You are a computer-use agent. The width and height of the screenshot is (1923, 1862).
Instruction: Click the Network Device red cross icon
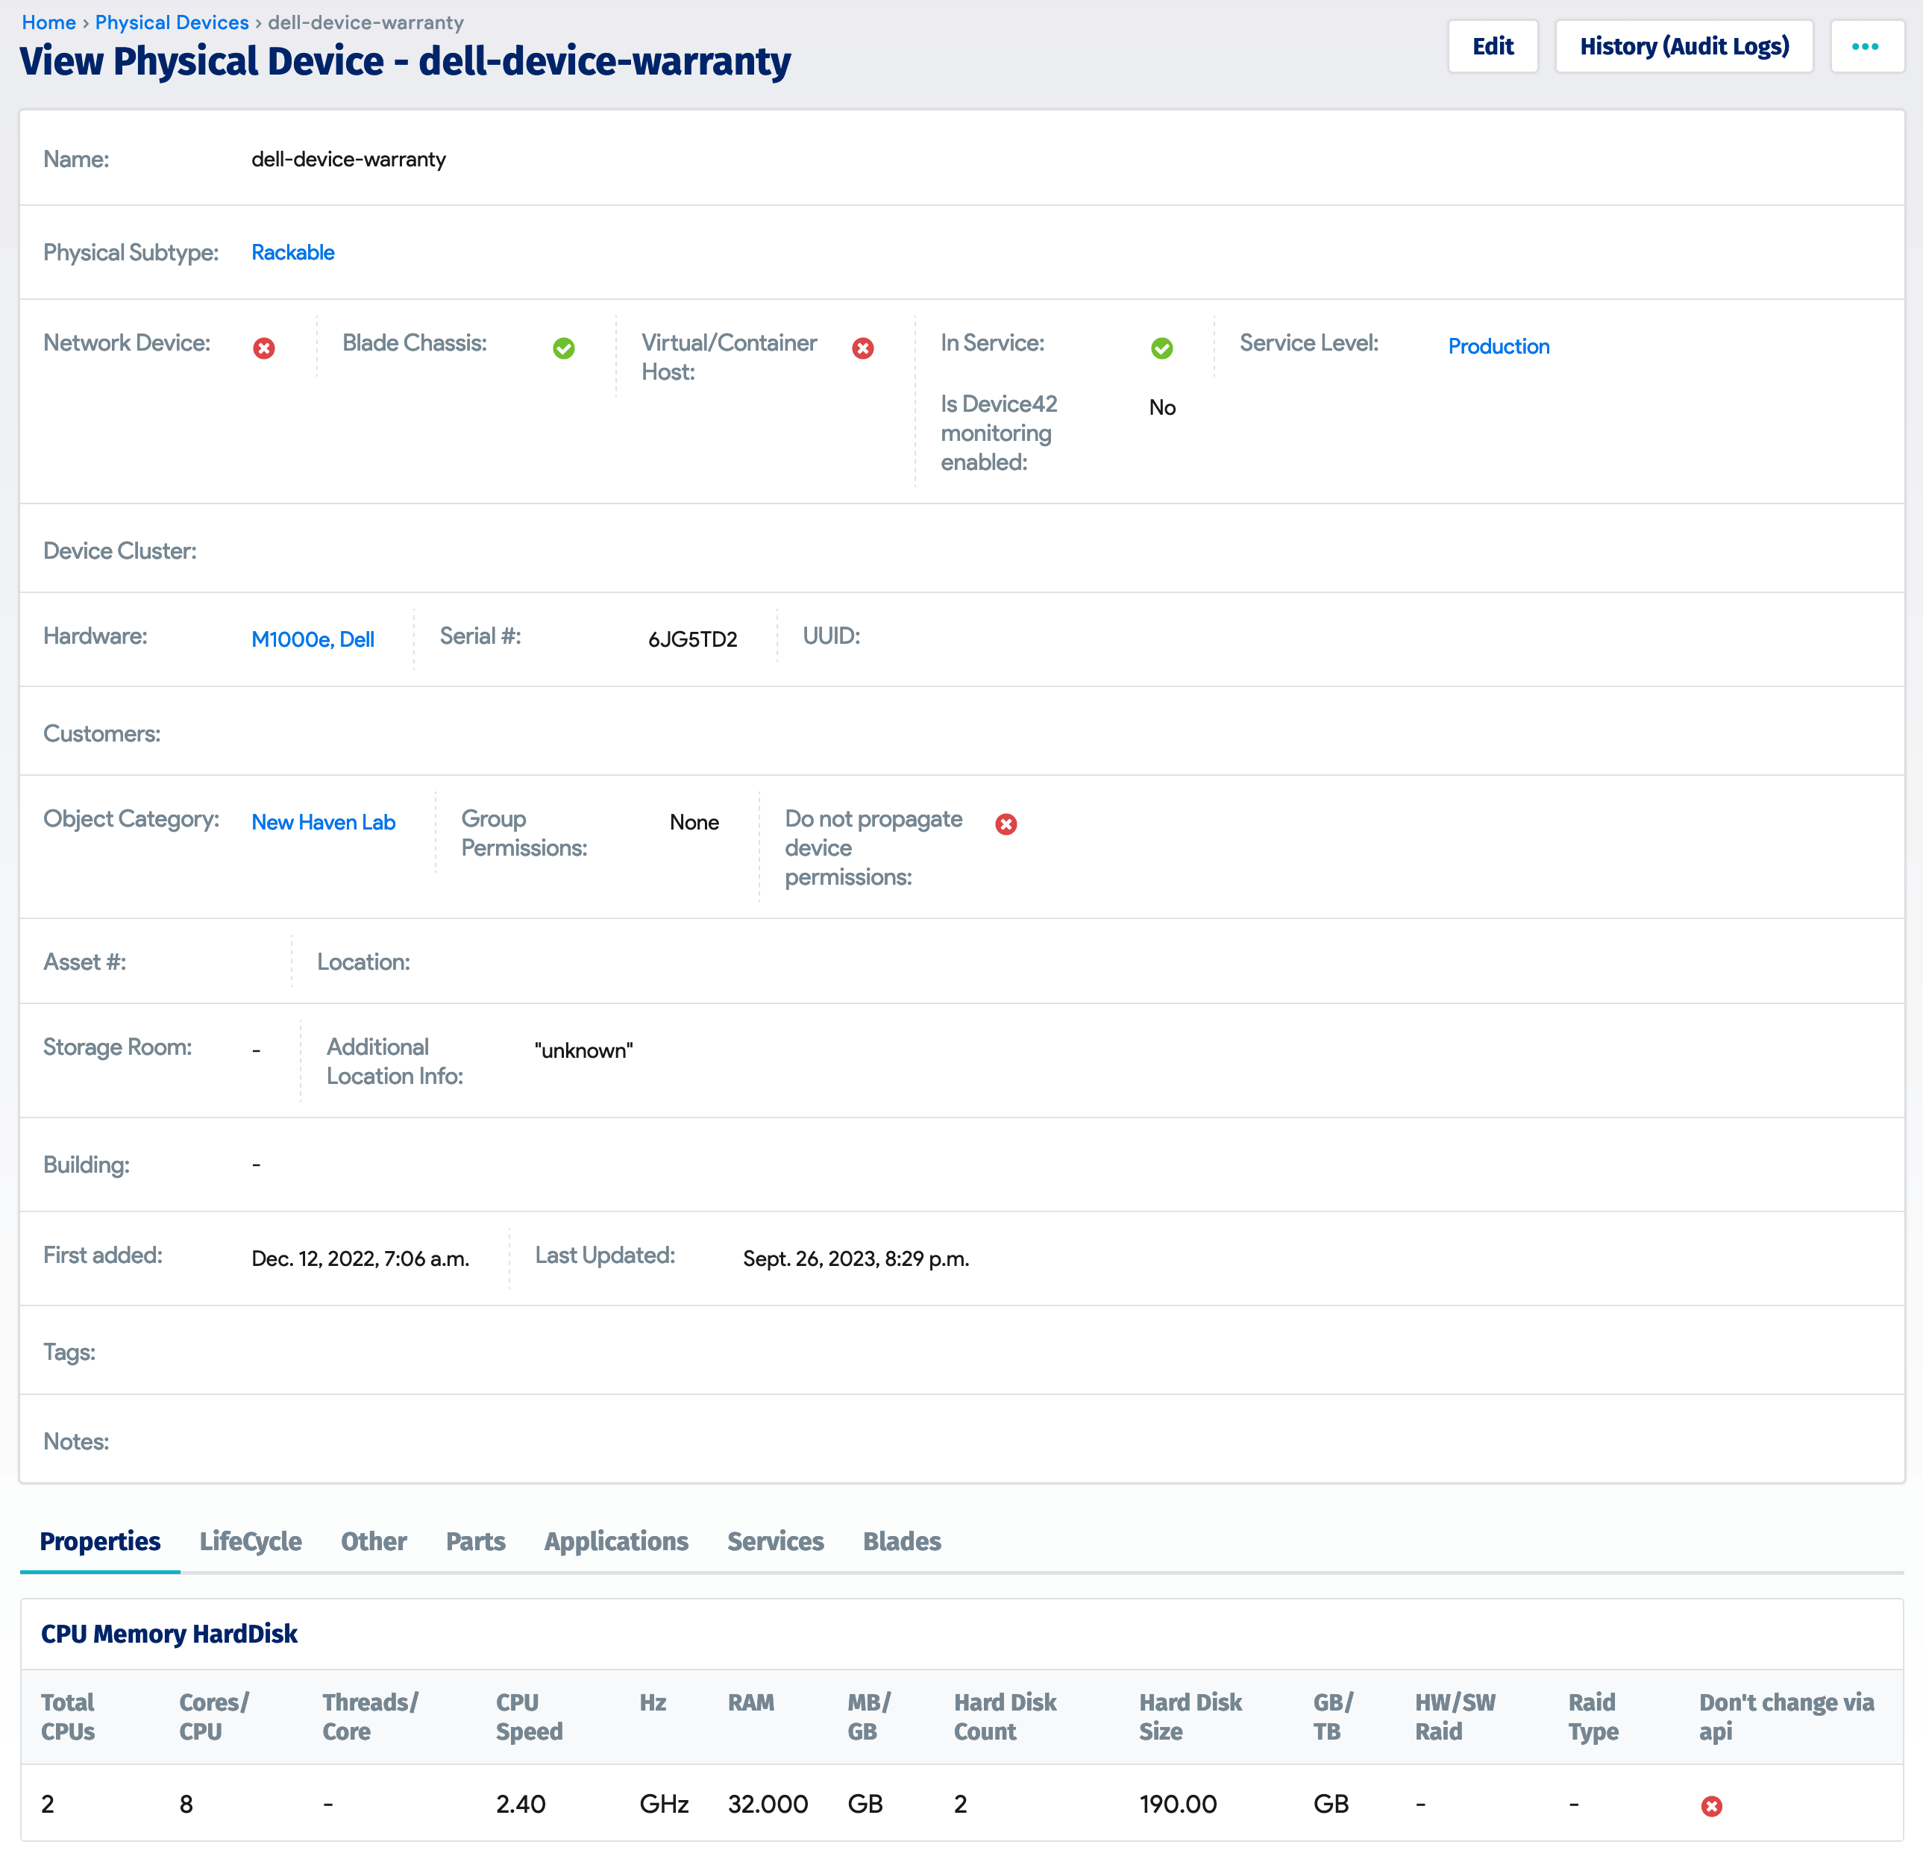[x=263, y=348]
